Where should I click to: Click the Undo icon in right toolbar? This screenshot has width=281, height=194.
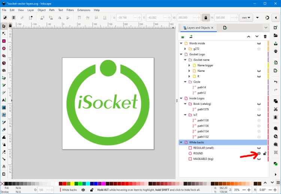click(276, 82)
